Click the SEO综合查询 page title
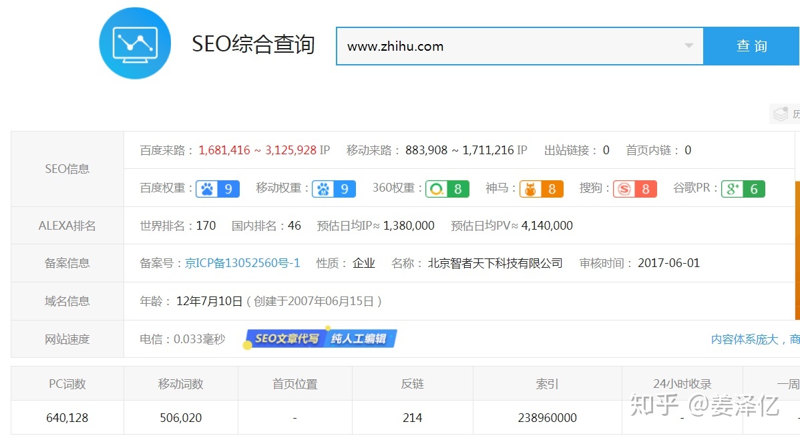 [x=253, y=44]
